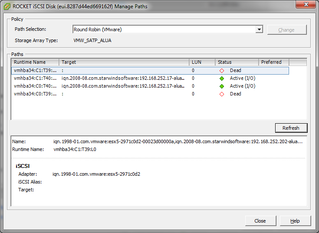
Task: Sort by Runtime Name column header
Action: [35, 62]
